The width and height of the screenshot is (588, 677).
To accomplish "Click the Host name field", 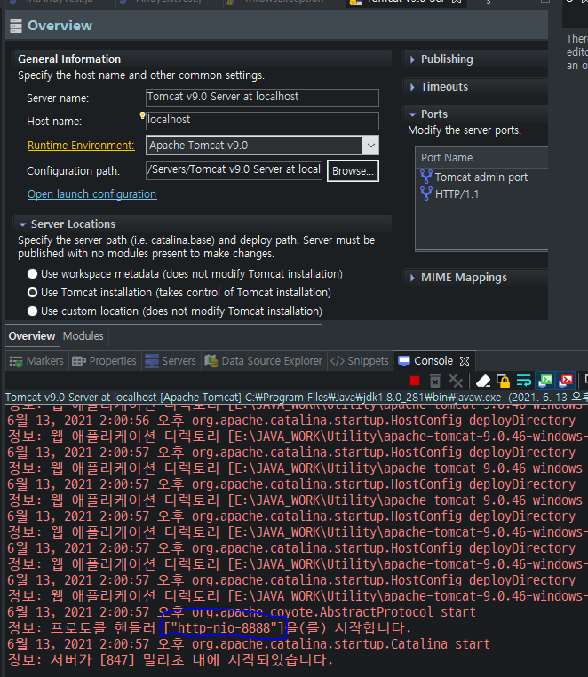I will tap(262, 121).
